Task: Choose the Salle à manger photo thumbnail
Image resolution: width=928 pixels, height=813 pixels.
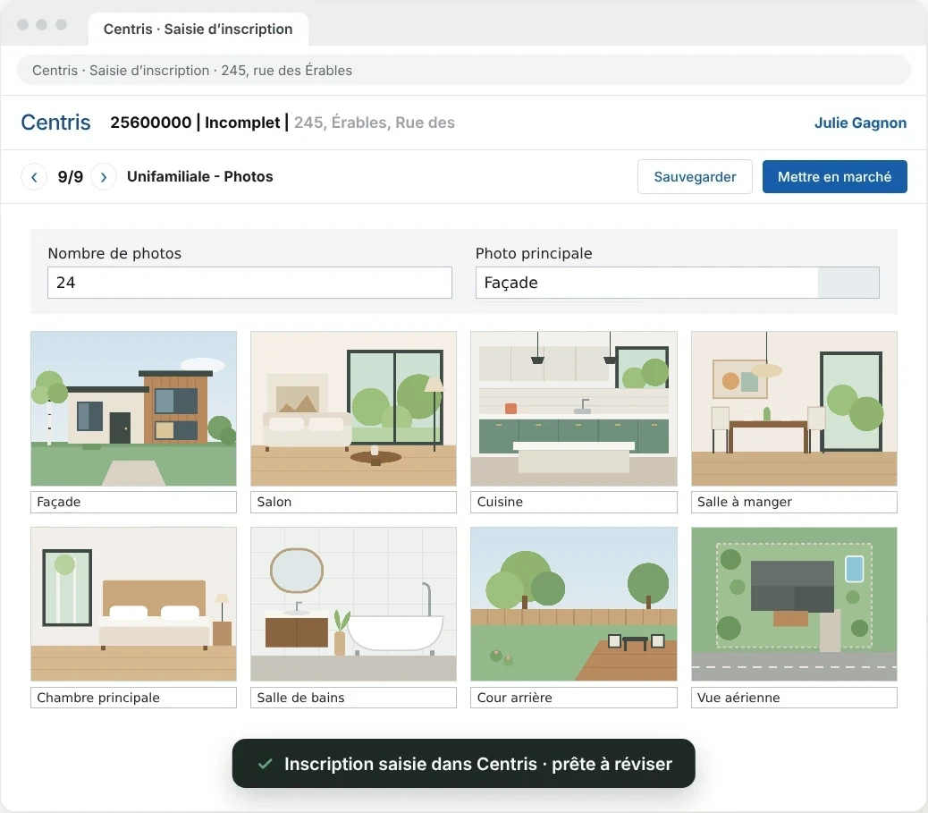Action: tap(794, 409)
